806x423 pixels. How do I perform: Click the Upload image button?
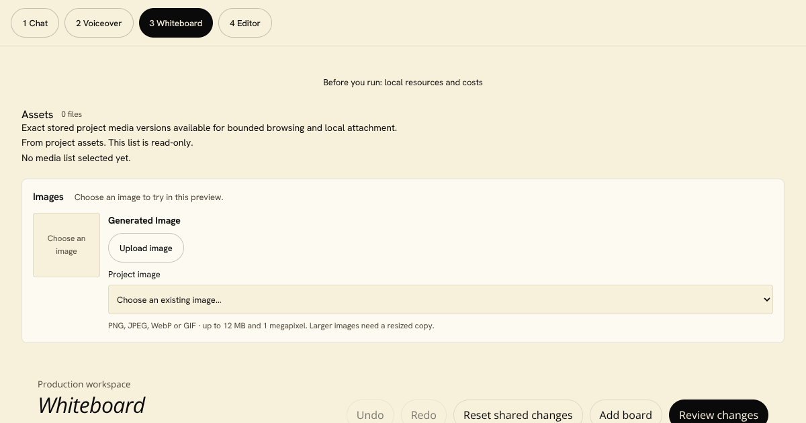[x=146, y=248]
